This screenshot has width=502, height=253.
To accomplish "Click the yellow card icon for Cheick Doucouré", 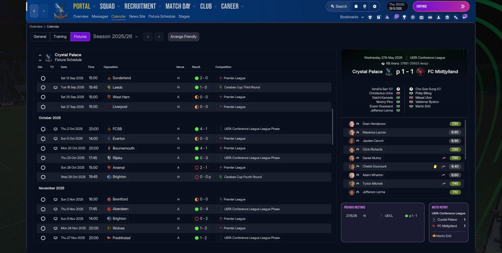I will (x=435, y=166).
